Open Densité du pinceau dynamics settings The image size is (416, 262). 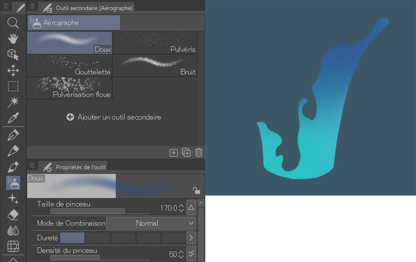[191, 253]
